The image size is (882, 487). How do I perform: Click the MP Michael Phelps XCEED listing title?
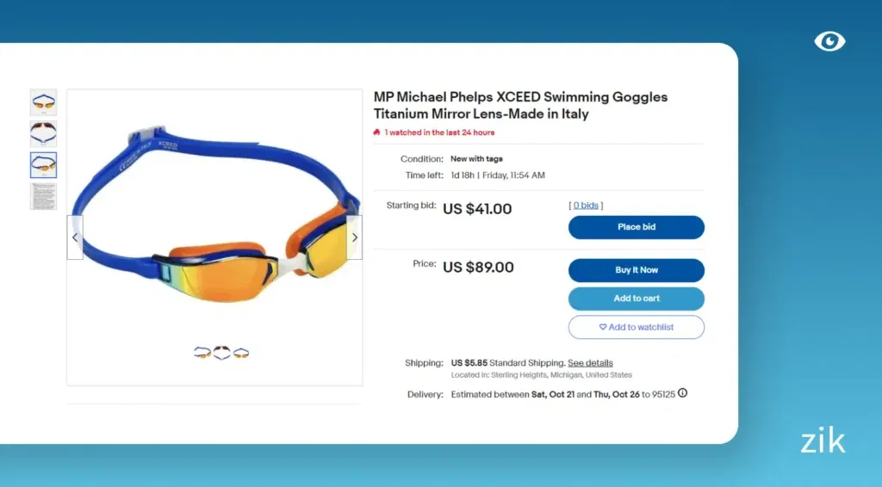(520, 105)
